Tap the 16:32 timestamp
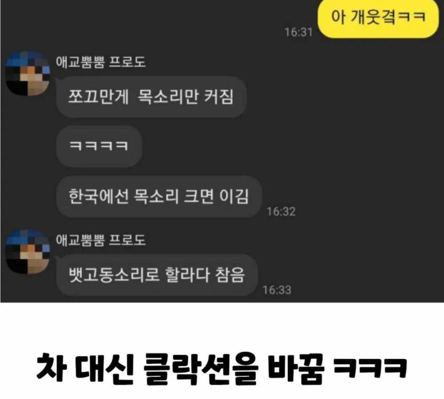 coord(281,212)
